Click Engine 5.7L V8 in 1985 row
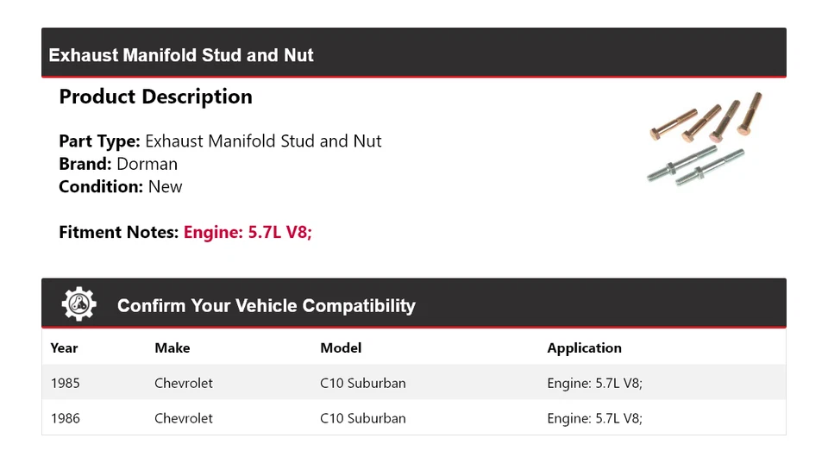This screenshot has width=828, height=463. point(594,383)
